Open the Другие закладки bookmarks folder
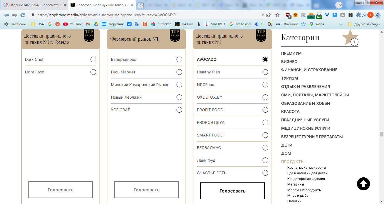 point(364,24)
